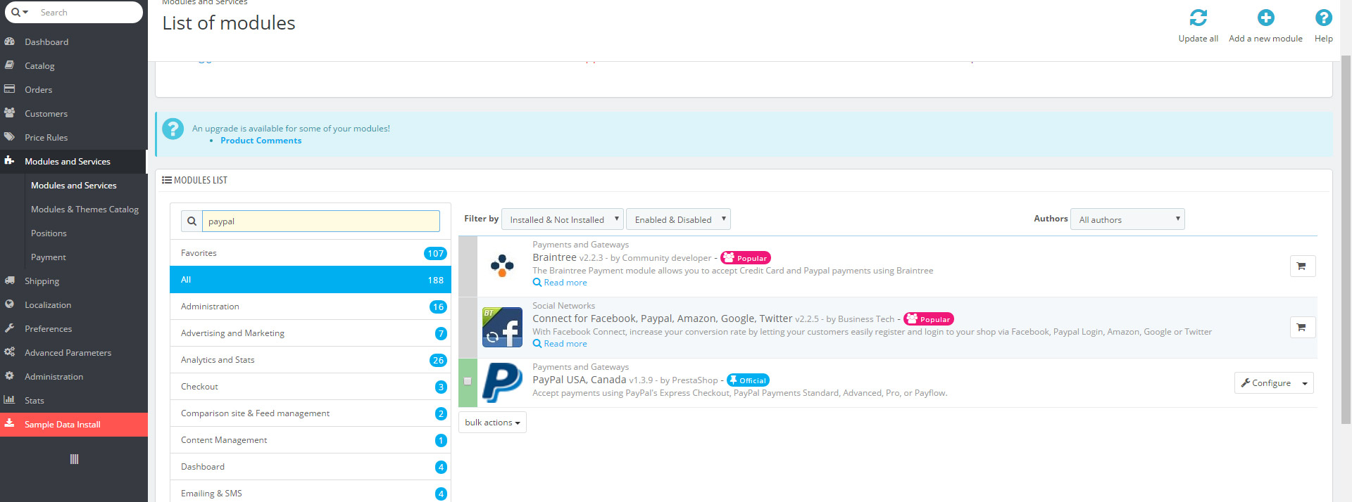Viewport: 1352px width, 502px height.
Task: Open the Installed & Not Installed filter dropdown
Action: pos(563,219)
